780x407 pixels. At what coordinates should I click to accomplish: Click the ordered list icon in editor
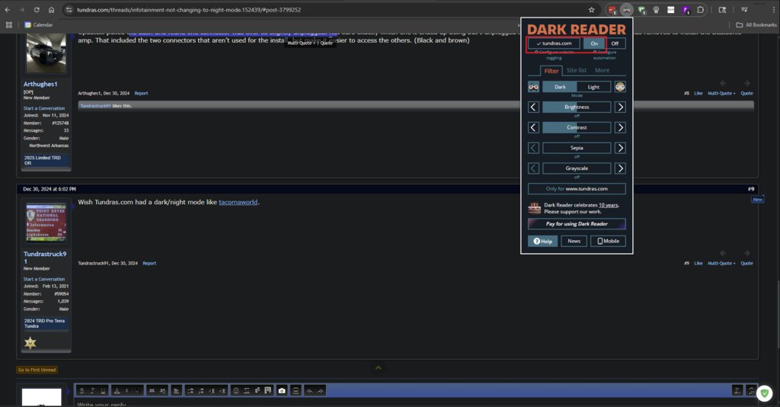201,391
